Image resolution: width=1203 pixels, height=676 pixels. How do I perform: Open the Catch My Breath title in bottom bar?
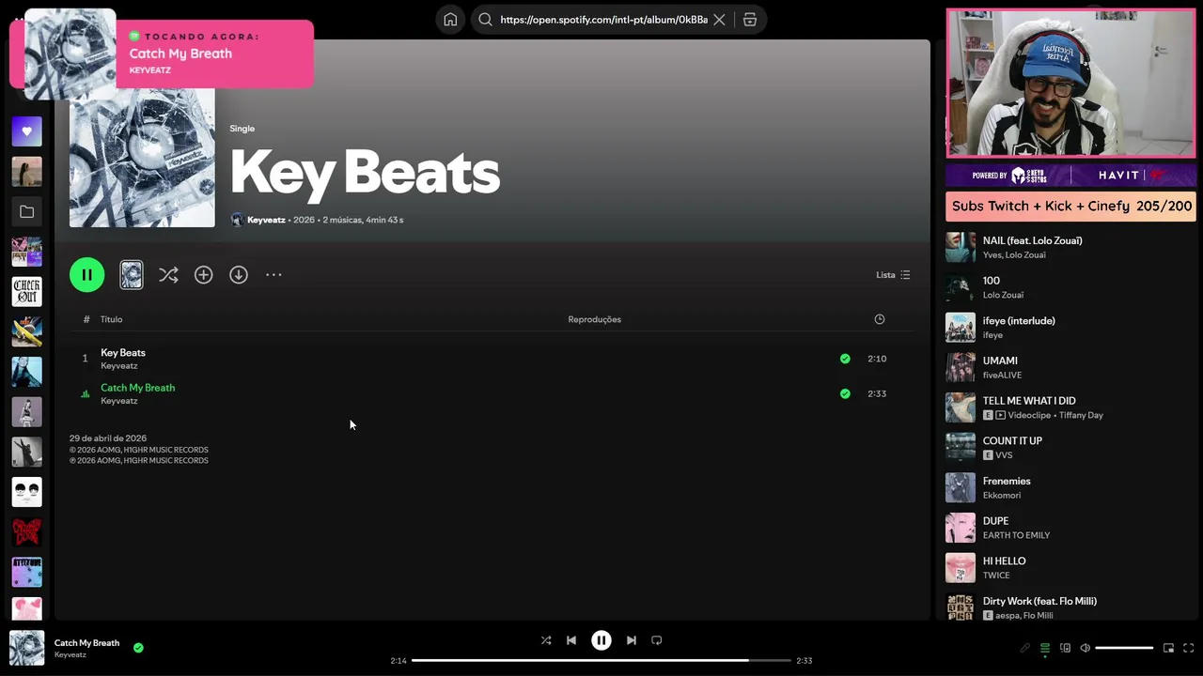click(x=86, y=643)
